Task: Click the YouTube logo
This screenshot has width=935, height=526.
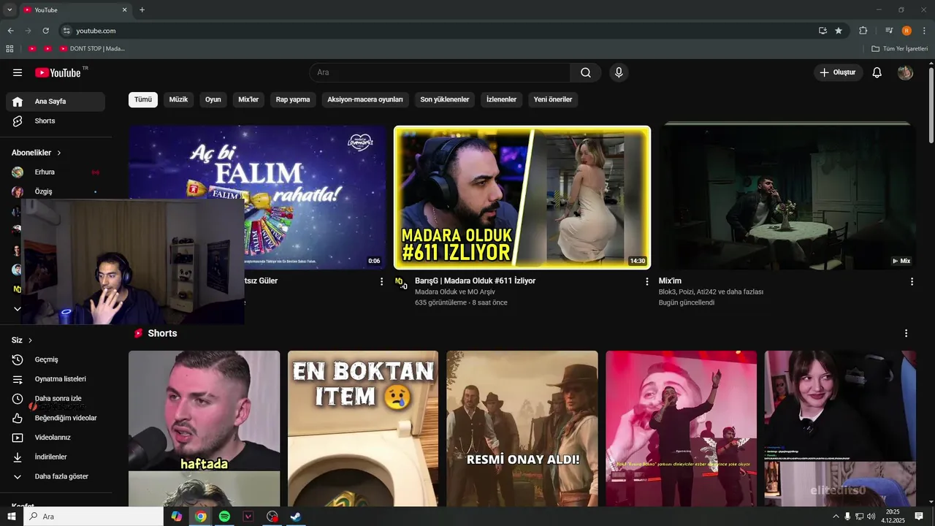Action: tap(58, 72)
